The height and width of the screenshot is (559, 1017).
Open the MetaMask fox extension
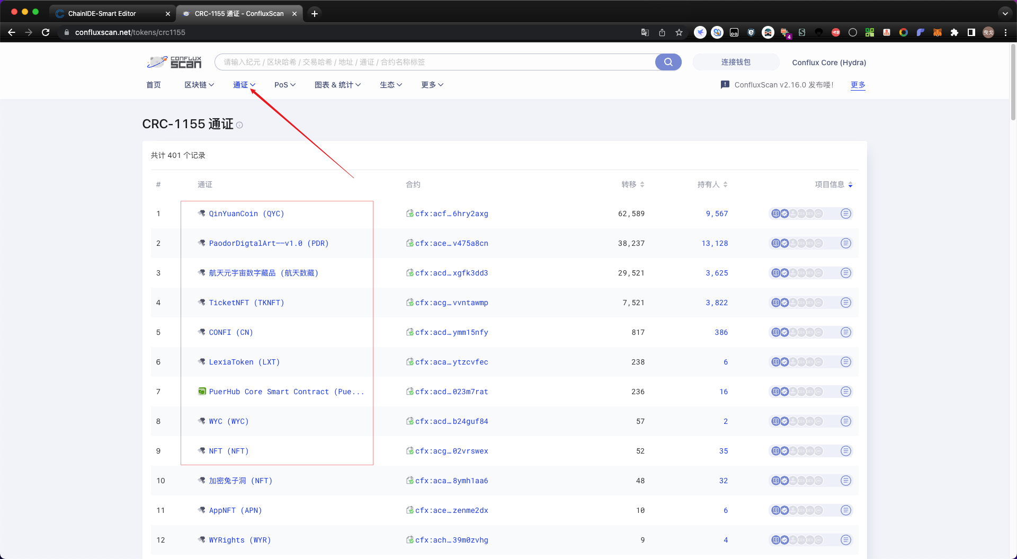click(x=937, y=32)
